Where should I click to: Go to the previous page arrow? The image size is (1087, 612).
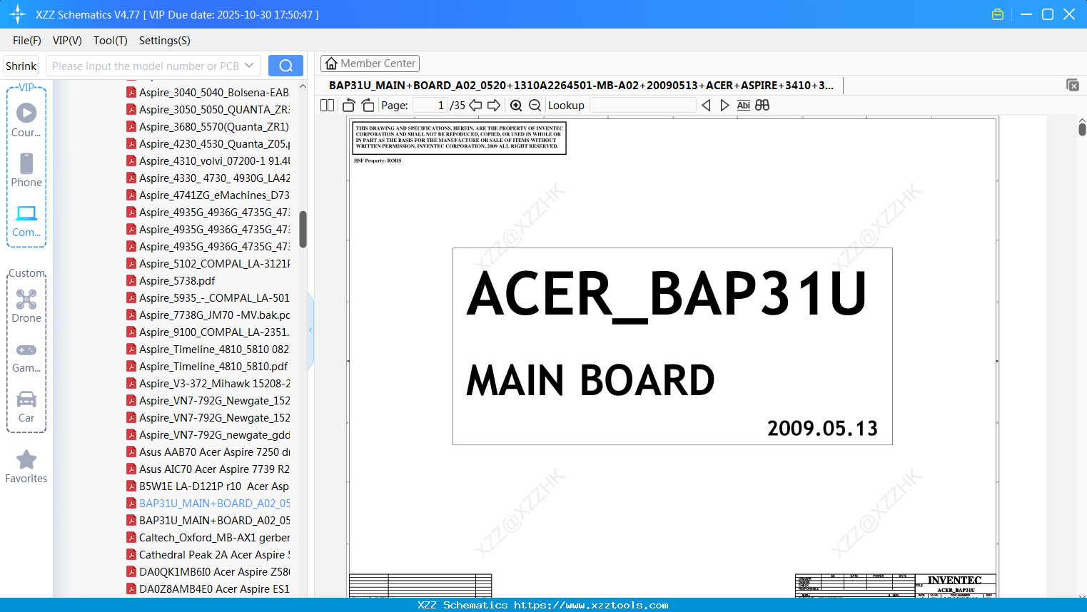pyautogui.click(x=475, y=105)
